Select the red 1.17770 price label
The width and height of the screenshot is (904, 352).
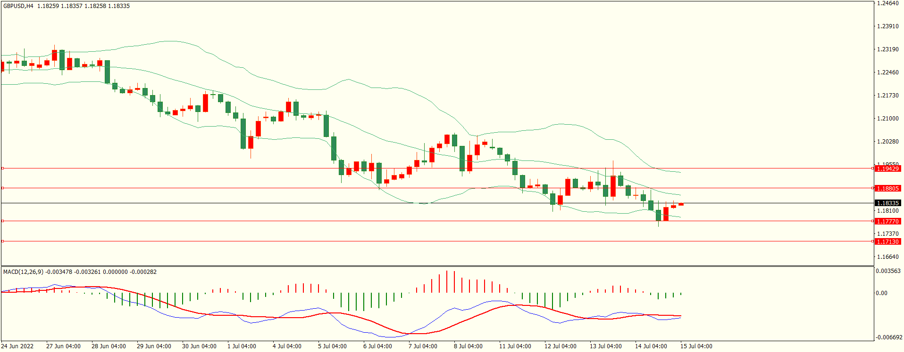tap(887, 221)
